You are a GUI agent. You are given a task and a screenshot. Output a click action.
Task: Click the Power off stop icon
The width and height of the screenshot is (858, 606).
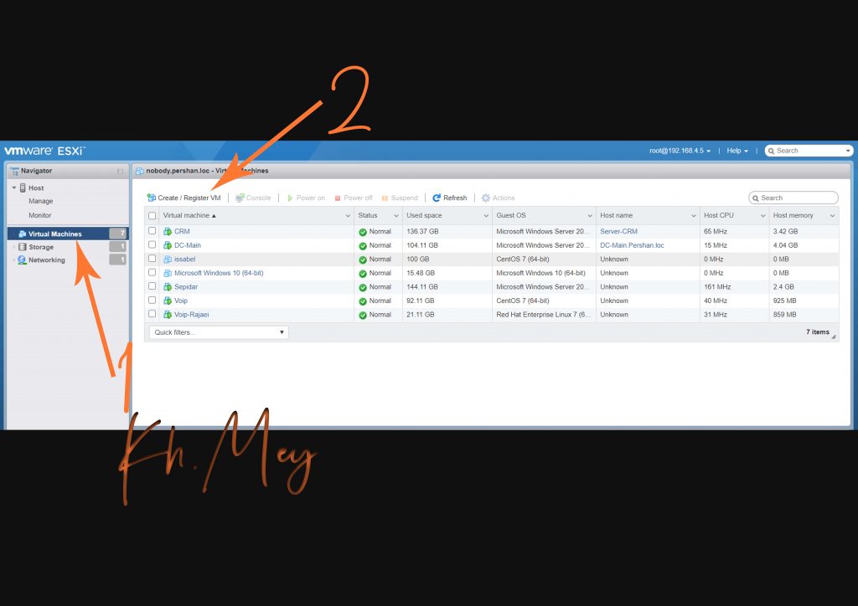(338, 198)
